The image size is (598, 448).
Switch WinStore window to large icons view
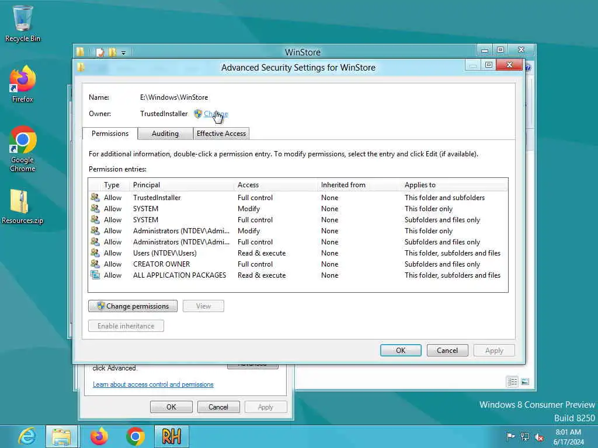point(525,381)
